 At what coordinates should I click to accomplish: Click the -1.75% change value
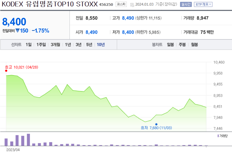40,31
